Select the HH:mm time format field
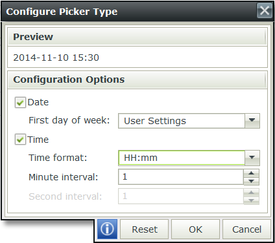 (x=182, y=158)
